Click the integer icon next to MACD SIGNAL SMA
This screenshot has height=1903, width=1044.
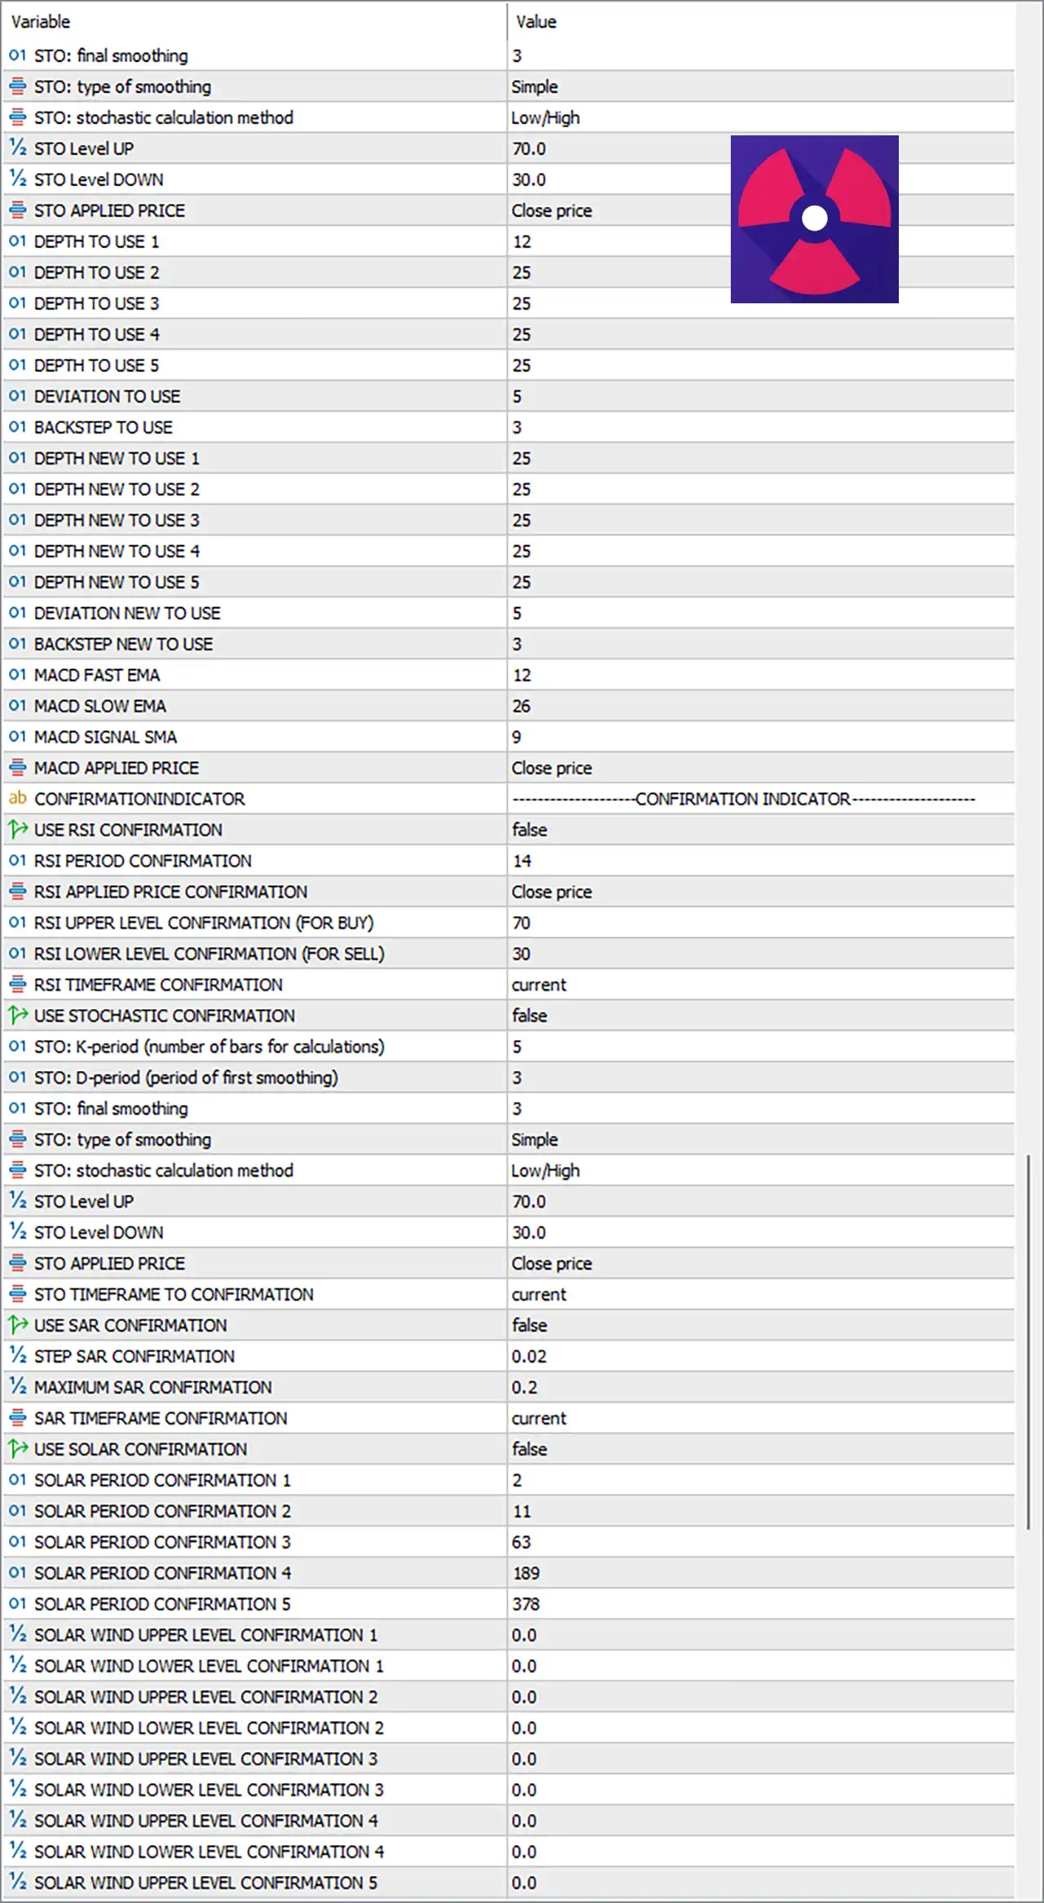tap(17, 737)
